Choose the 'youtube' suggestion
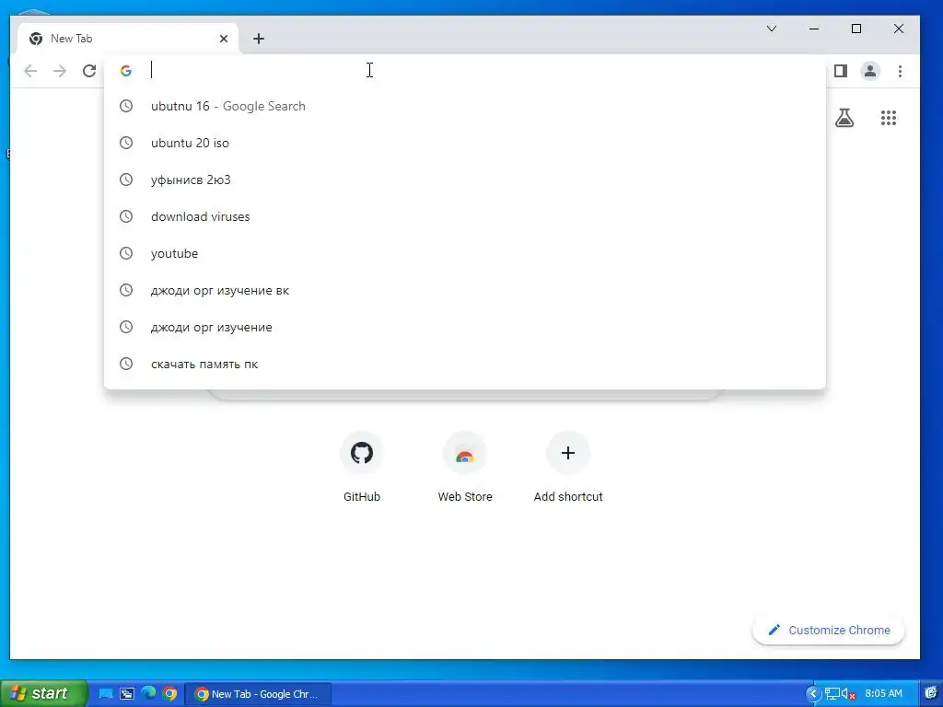The height and width of the screenshot is (707, 943). coord(464,253)
